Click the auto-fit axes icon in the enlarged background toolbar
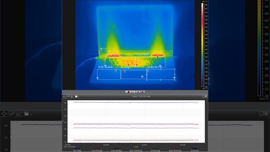This screenshot has width=270, height=152. [4, 114]
